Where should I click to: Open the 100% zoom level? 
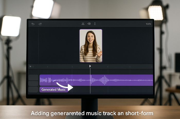pyautogui.click(x=148, y=24)
